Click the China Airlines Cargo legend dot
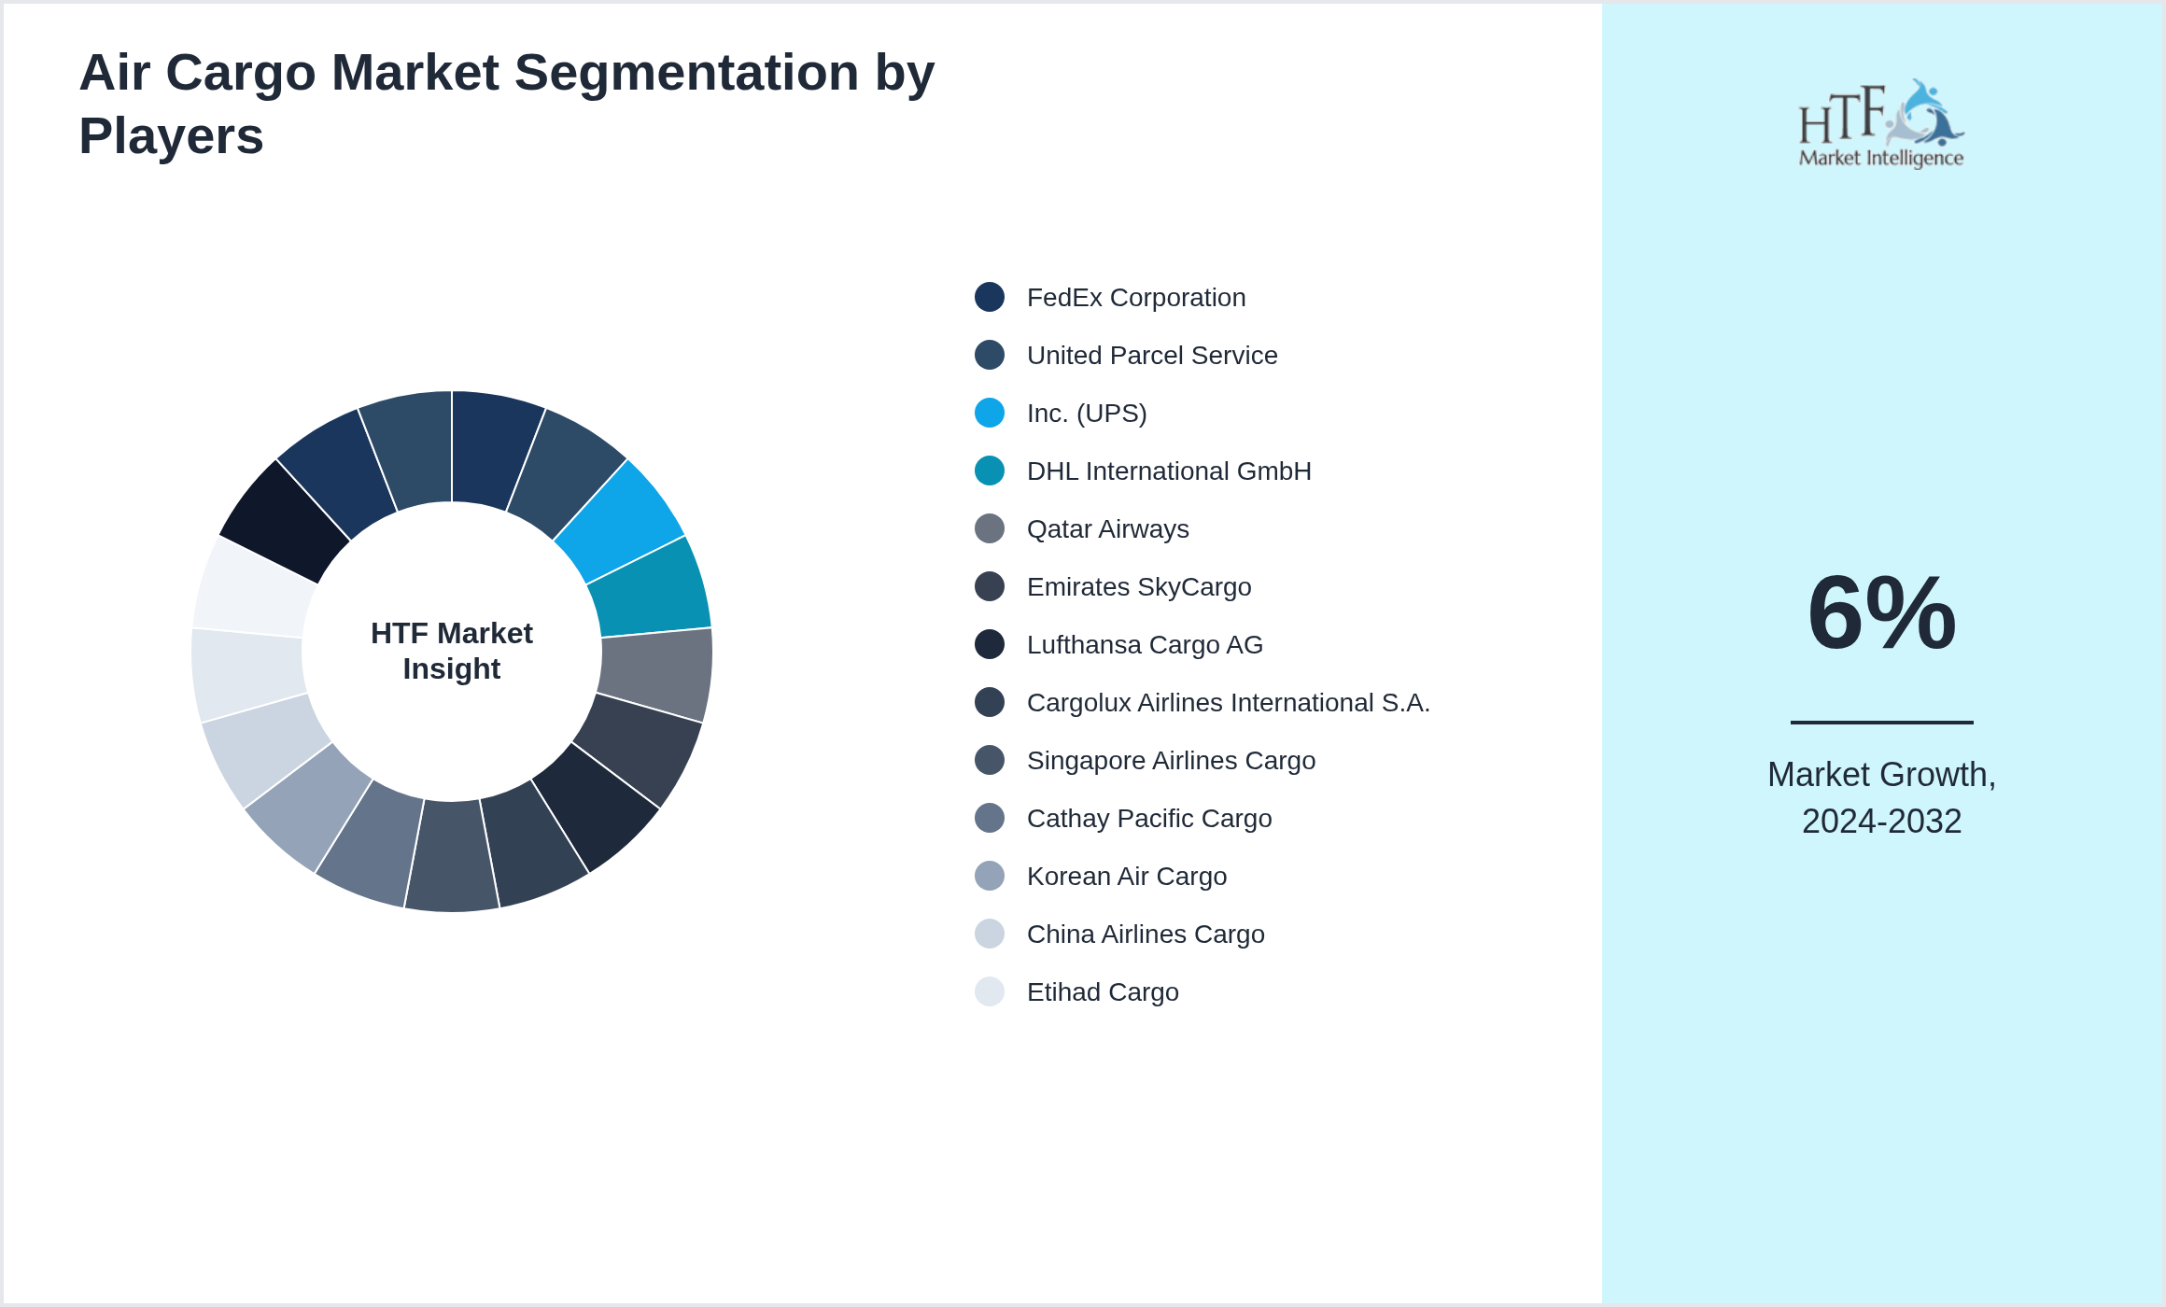Screen dimensions: 2166x1307 (990, 934)
